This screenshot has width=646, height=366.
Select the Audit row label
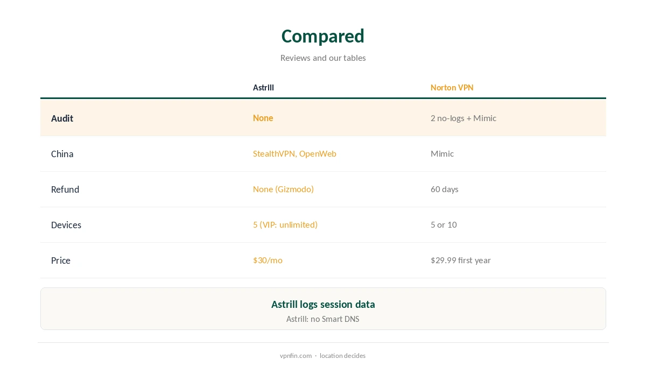click(x=62, y=118)
